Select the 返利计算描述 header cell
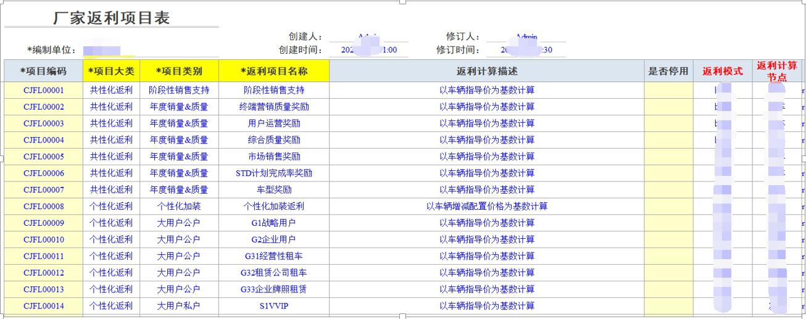The width and height of the screenshot is (806, 319). point(487,71)
